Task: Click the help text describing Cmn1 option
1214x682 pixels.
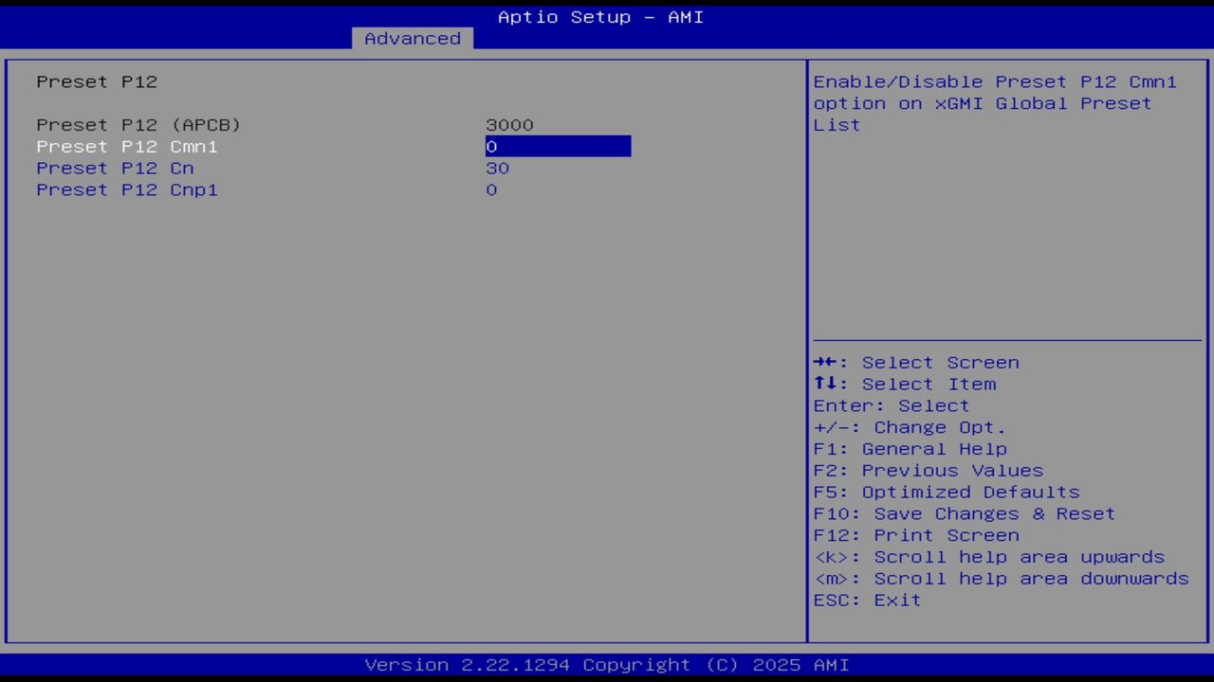Action: (995, 103)
